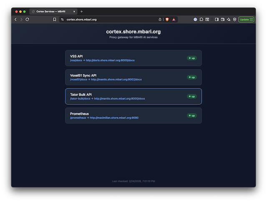Click the toolbar icon right of Extensions puzzle
The image size is (267, 202).
pos(207,20)
